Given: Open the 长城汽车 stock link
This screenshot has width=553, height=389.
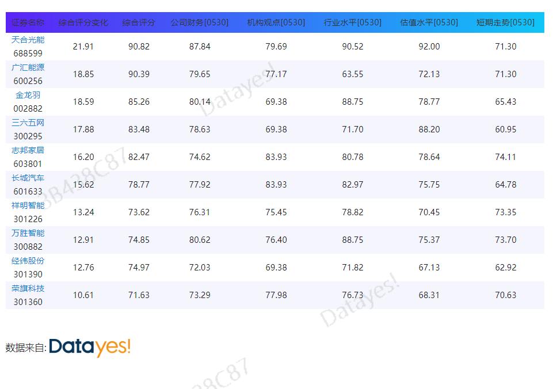Looking at the screenshot, I should click(28, 178).
